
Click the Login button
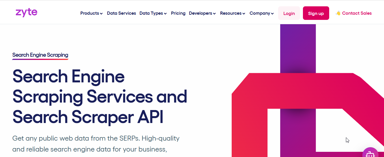[x=289, y=13]
